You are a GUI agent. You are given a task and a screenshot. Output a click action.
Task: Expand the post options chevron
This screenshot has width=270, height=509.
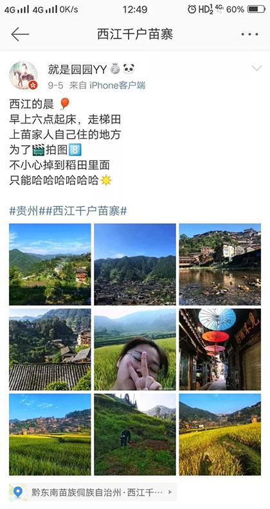(256, 68)
